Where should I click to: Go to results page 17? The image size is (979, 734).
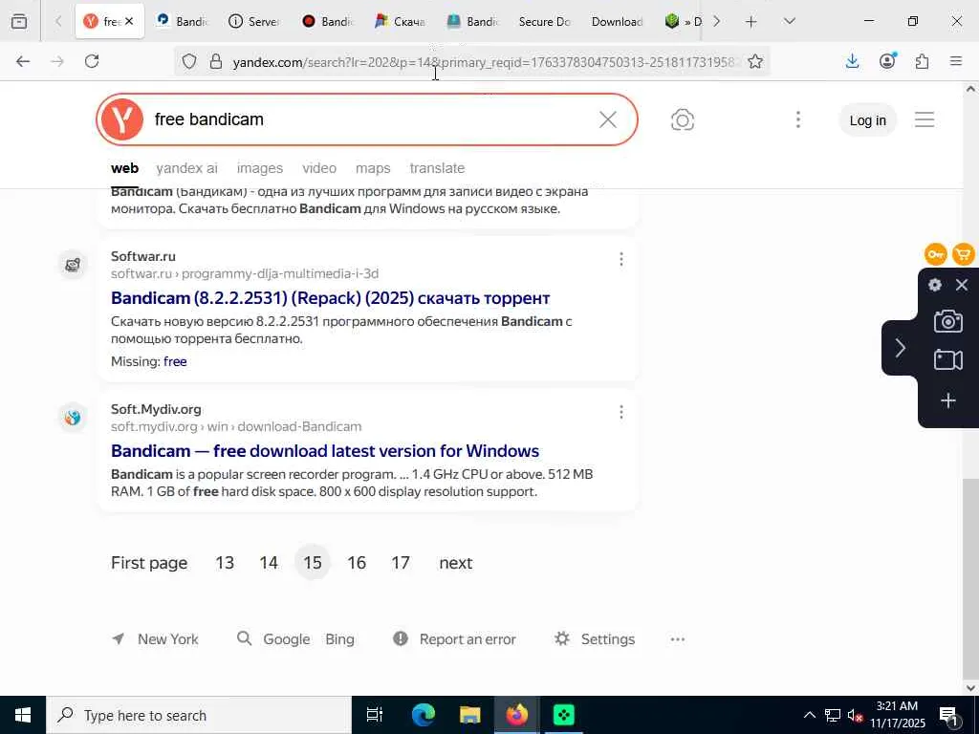coord(401,562)
